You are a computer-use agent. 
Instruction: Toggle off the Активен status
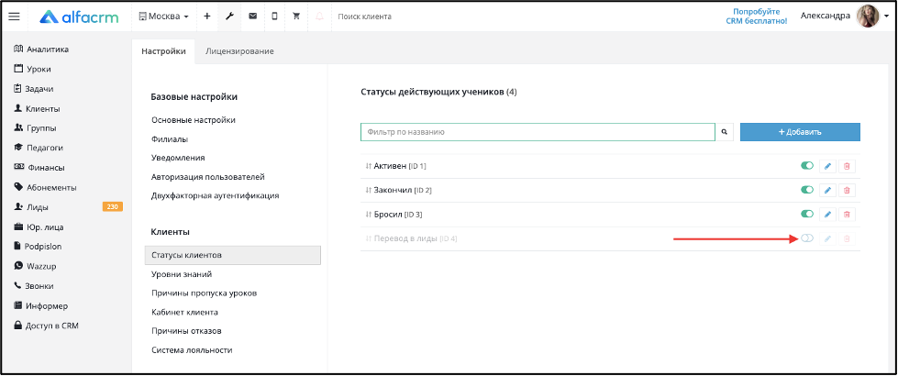coord(807,166)
